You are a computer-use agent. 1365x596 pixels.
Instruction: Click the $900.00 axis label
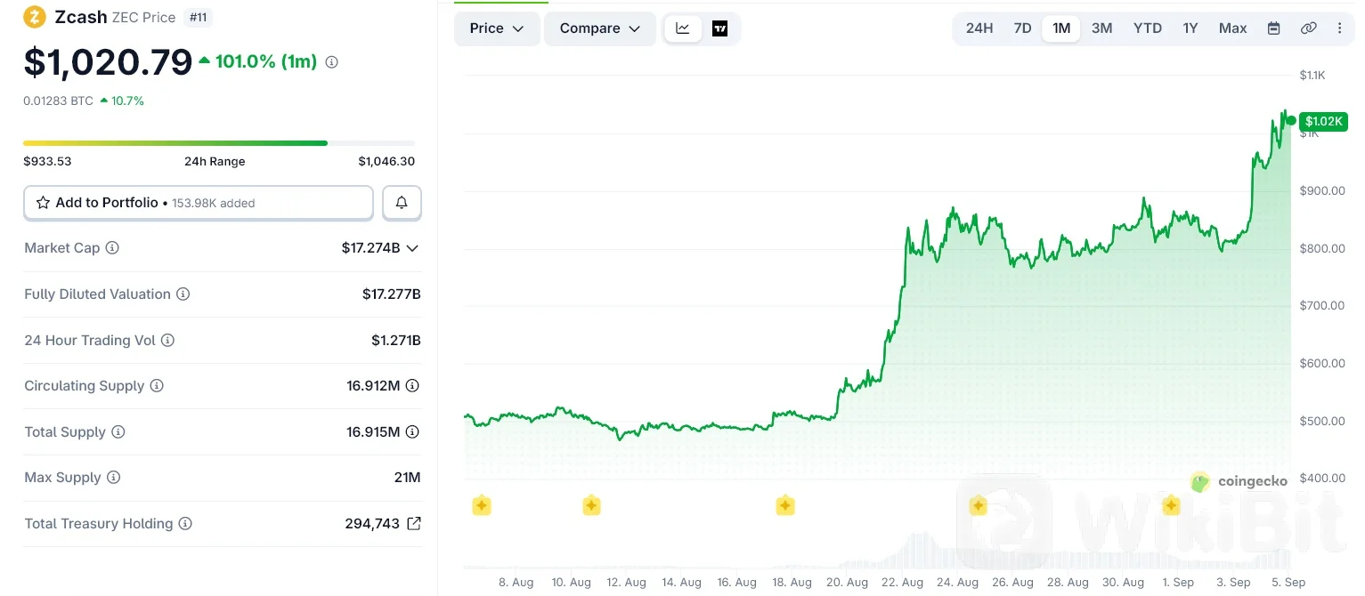[1322, 190]
